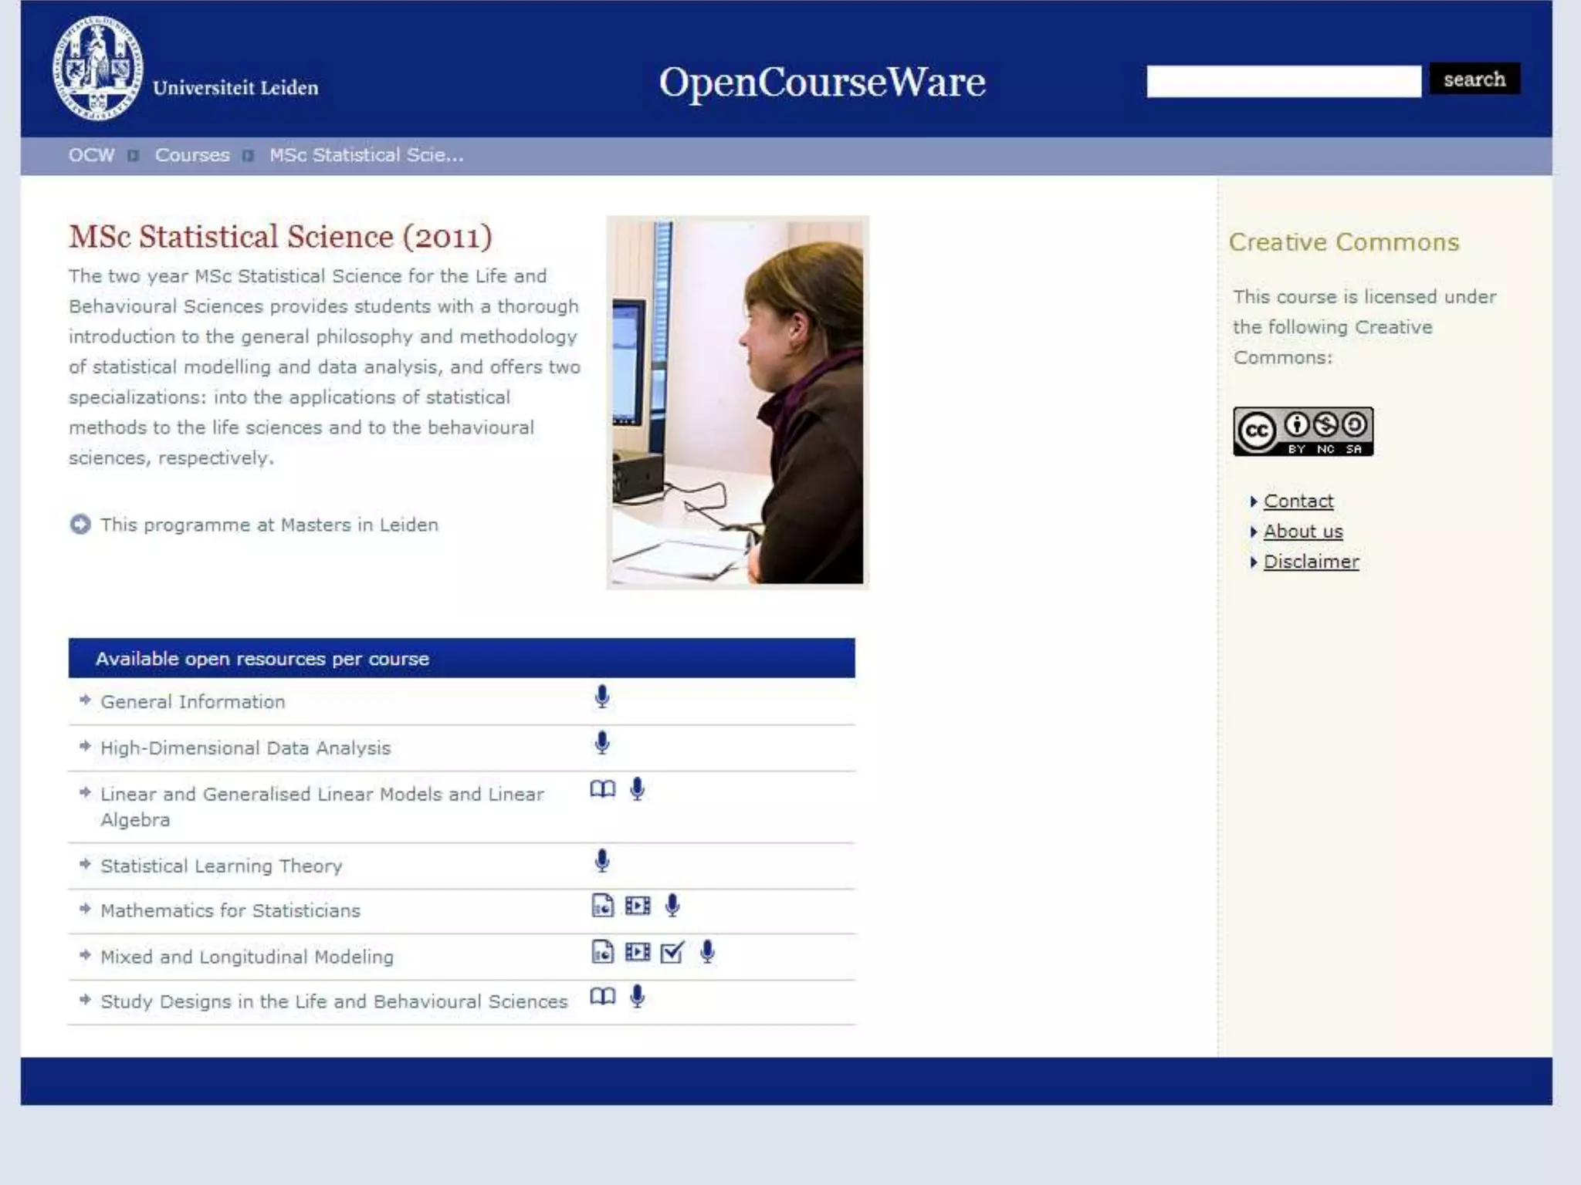Click checkmark assessment icon for Mixed Modeling

point(672,953)
